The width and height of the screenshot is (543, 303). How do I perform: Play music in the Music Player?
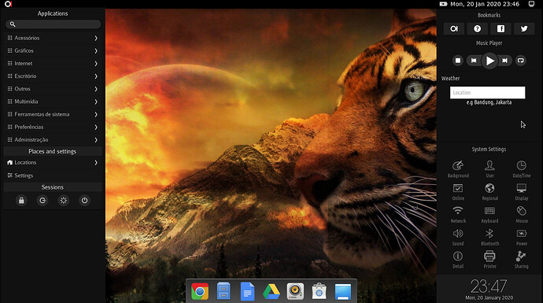tap(489, 61)
